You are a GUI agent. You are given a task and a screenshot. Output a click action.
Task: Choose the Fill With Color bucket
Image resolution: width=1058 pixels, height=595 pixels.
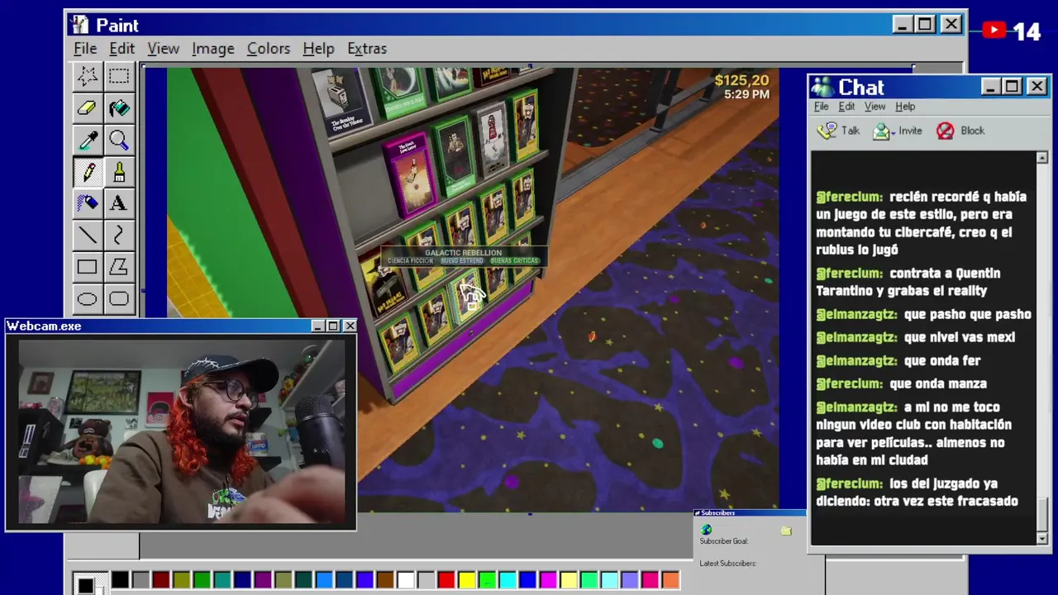[118, 108]
